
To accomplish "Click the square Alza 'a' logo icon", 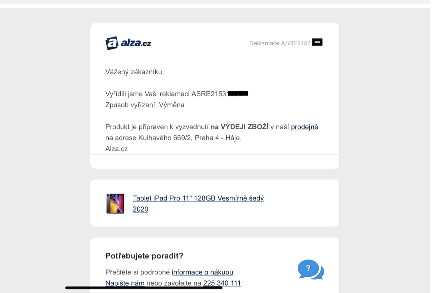I will [x=112, y=43].
